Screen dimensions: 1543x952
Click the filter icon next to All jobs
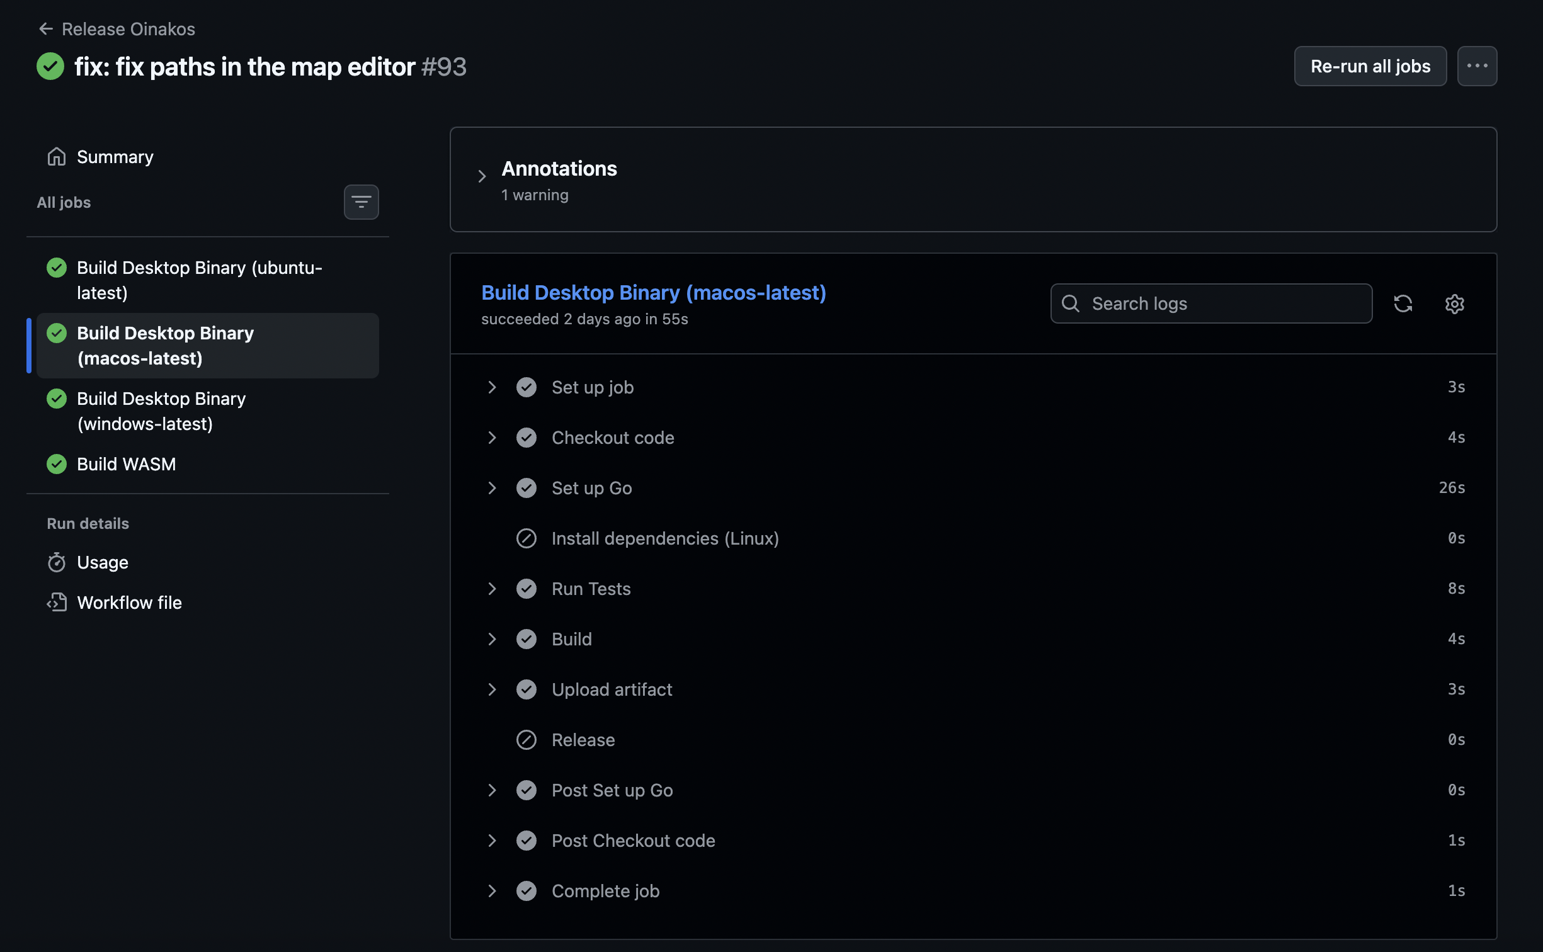point(361,202)
